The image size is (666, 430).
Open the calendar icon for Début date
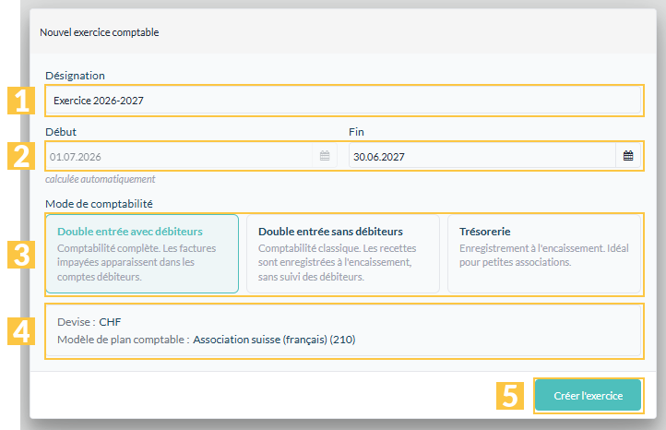325,156
